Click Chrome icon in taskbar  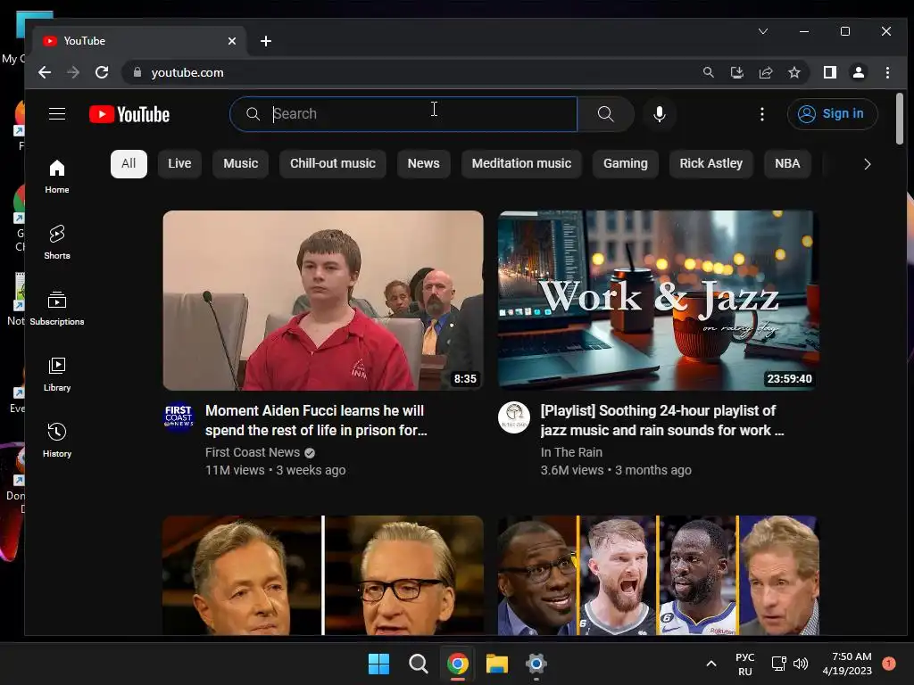(x=458, y=664)
